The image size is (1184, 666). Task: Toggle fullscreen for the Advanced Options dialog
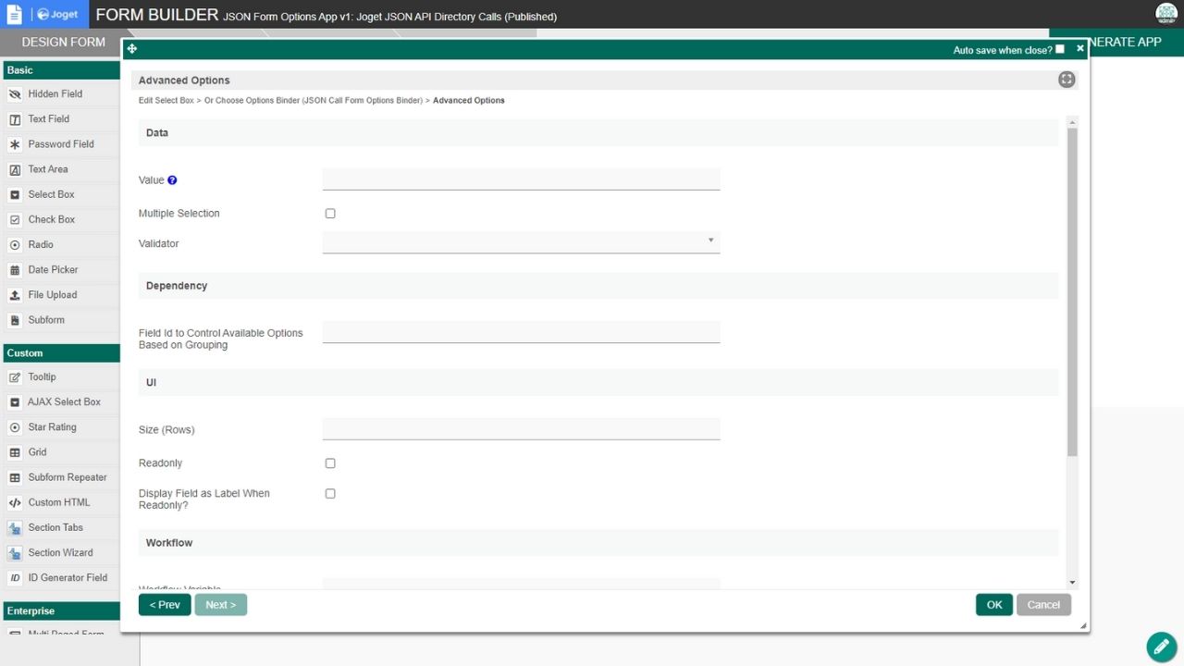1067,80
